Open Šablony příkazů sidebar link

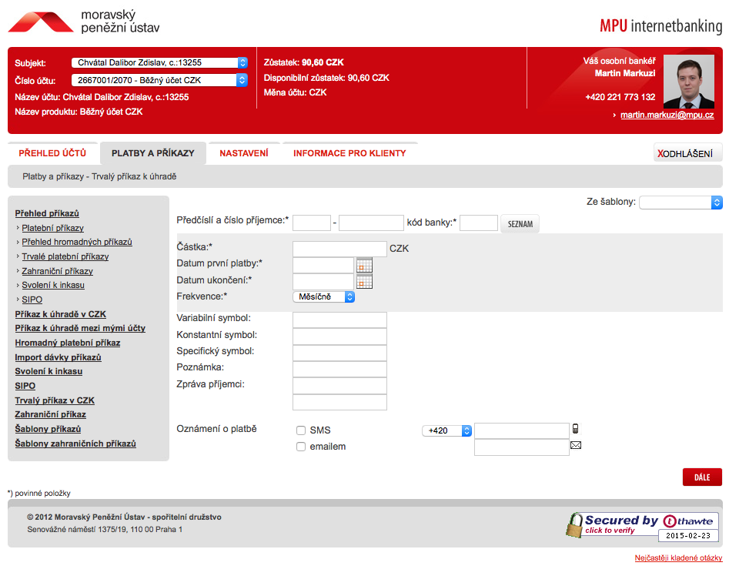tap(48, 429)
